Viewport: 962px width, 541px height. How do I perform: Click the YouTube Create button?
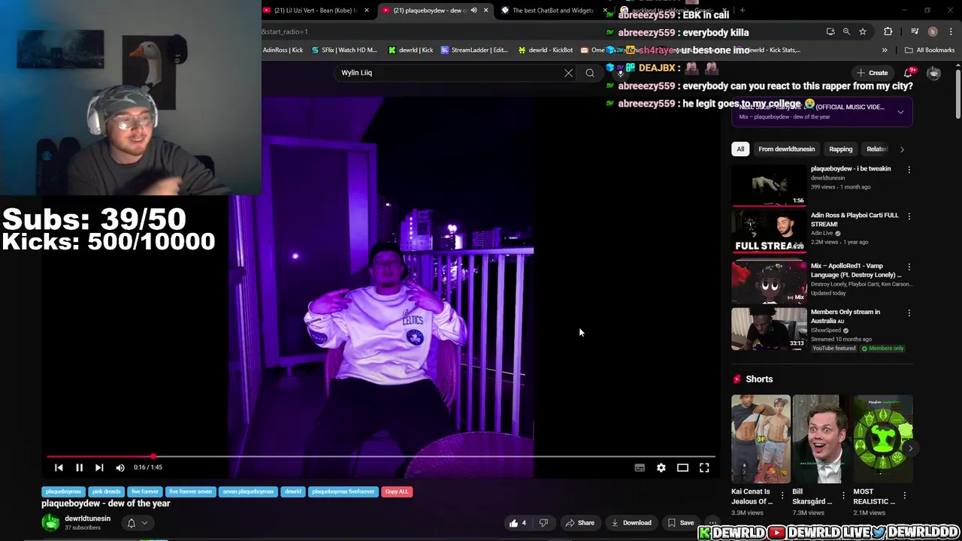click(873, 73)
